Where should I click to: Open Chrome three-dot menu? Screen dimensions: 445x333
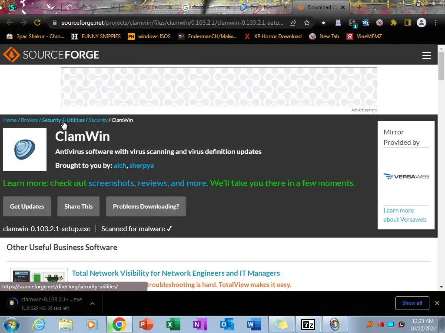coord(435,23)
